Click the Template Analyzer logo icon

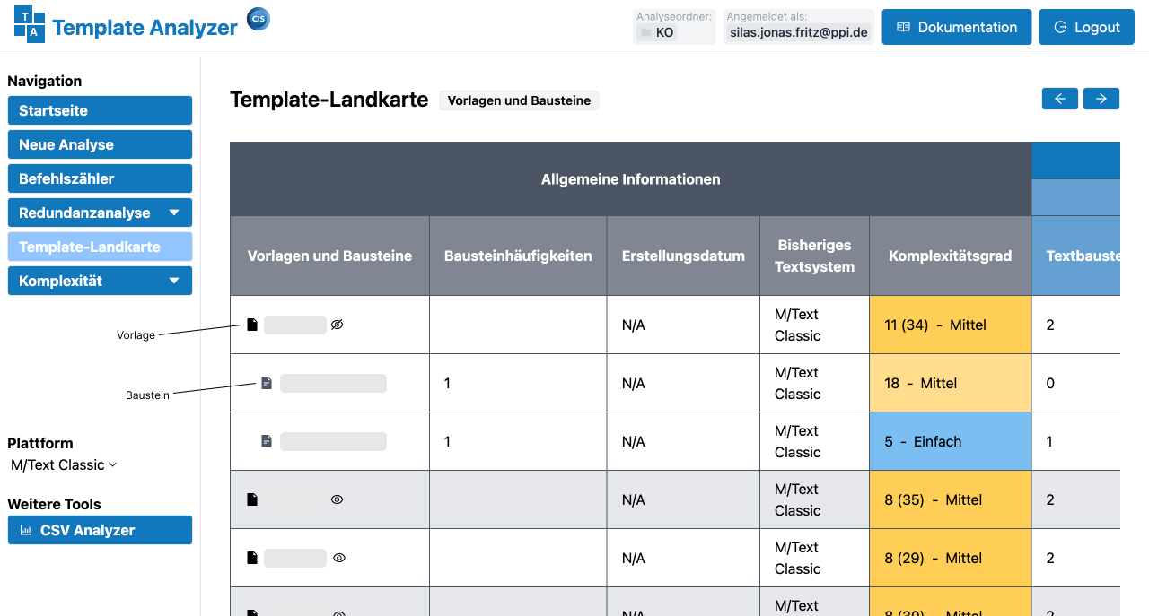point(30,24)
